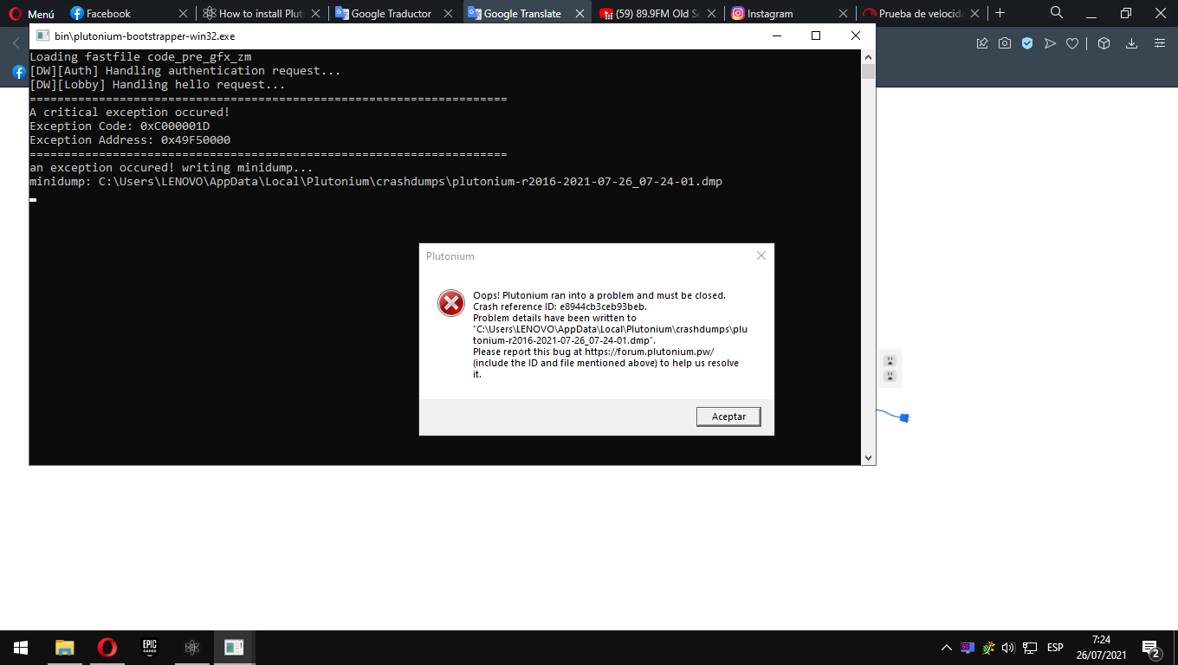The width and height of the screenshot is (1178, 665).
Task: Show hidden system tray icons
Action: (x=947, y=648)
